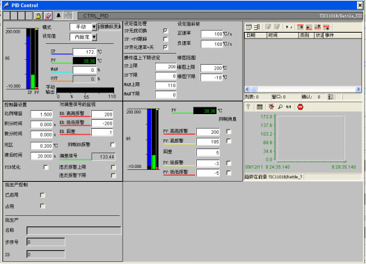Screen dimensions: 366x264
Task: Click the alarm list scroll-left arrow
Action: (248, 89)
